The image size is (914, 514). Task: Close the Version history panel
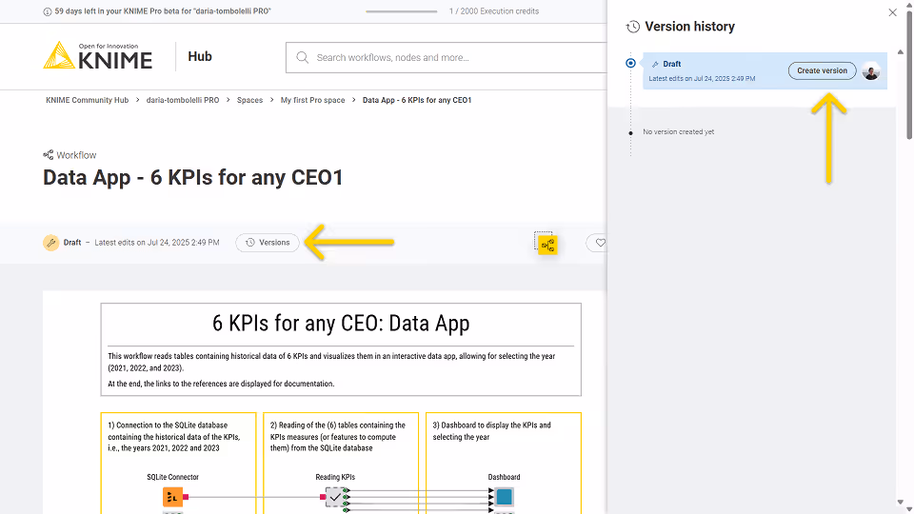coord(892,12)
